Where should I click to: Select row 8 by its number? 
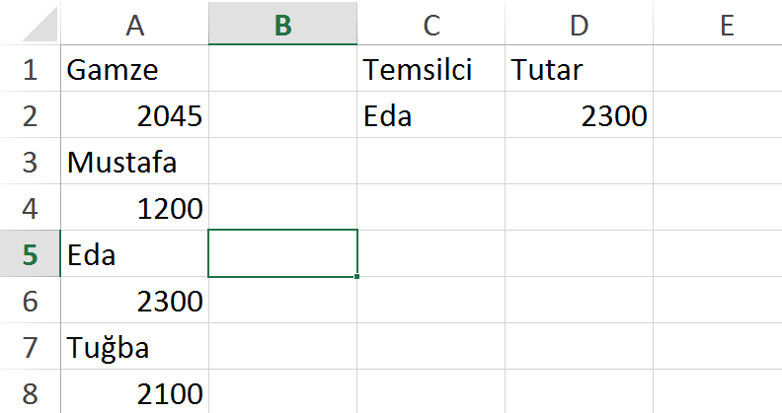click(x=30, y=393)
